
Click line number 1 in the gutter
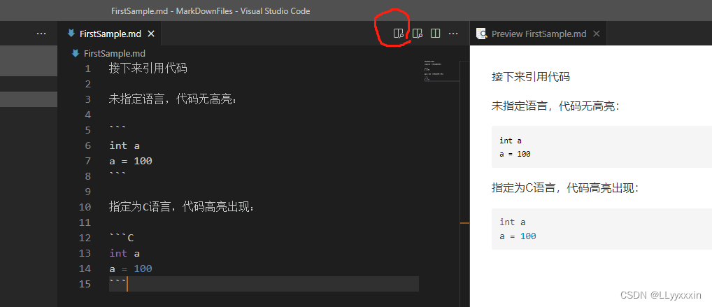[87, 69]
